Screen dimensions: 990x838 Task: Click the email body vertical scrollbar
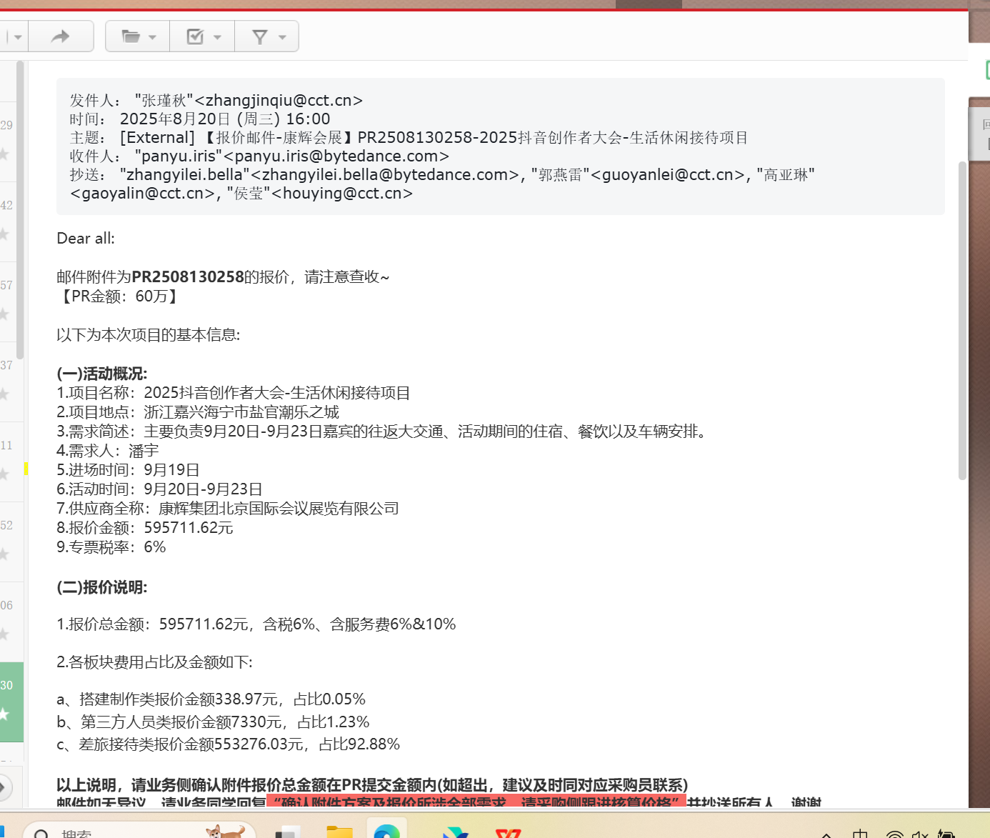[x=962, y=321]
